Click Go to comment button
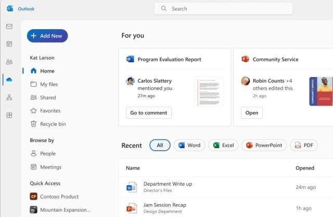The height and width of the screenshot is (217, 333). point(148,112)
